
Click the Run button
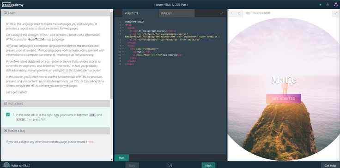click(121, 158)
